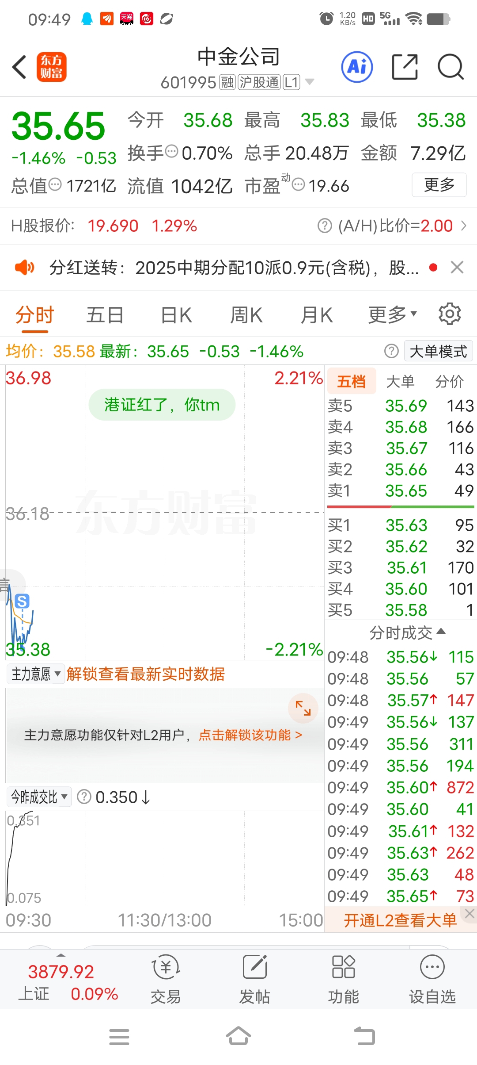Open the 分红送转 announcement text

(234, 267)
